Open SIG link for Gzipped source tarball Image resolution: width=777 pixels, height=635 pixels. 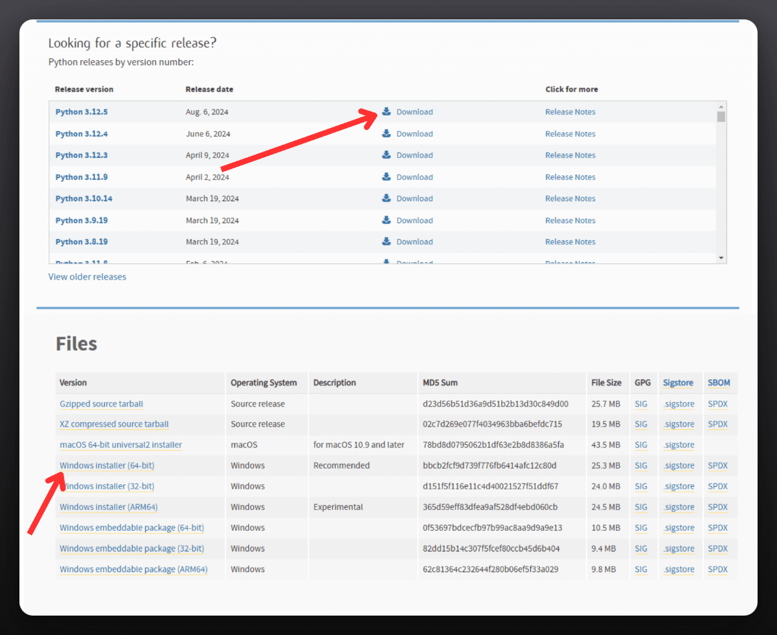(641, 404)
